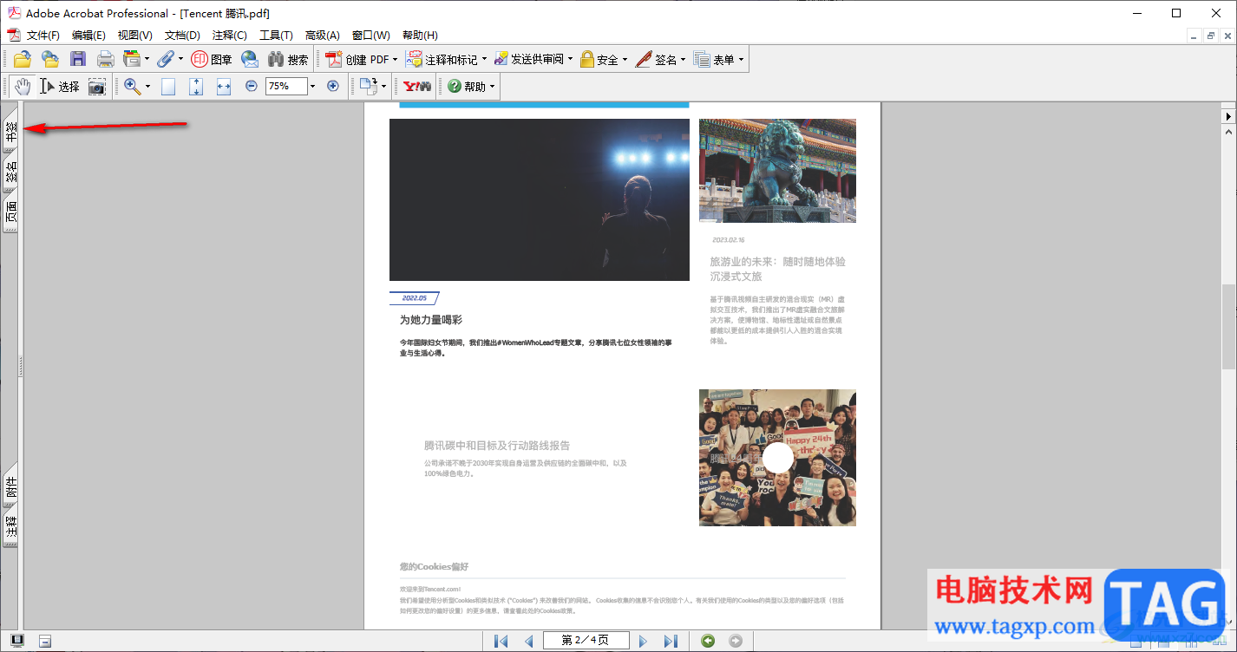Click the Yahoo search toolbar icon
The width and height of the screenshot is (1237, 652).
pos(417,86)
